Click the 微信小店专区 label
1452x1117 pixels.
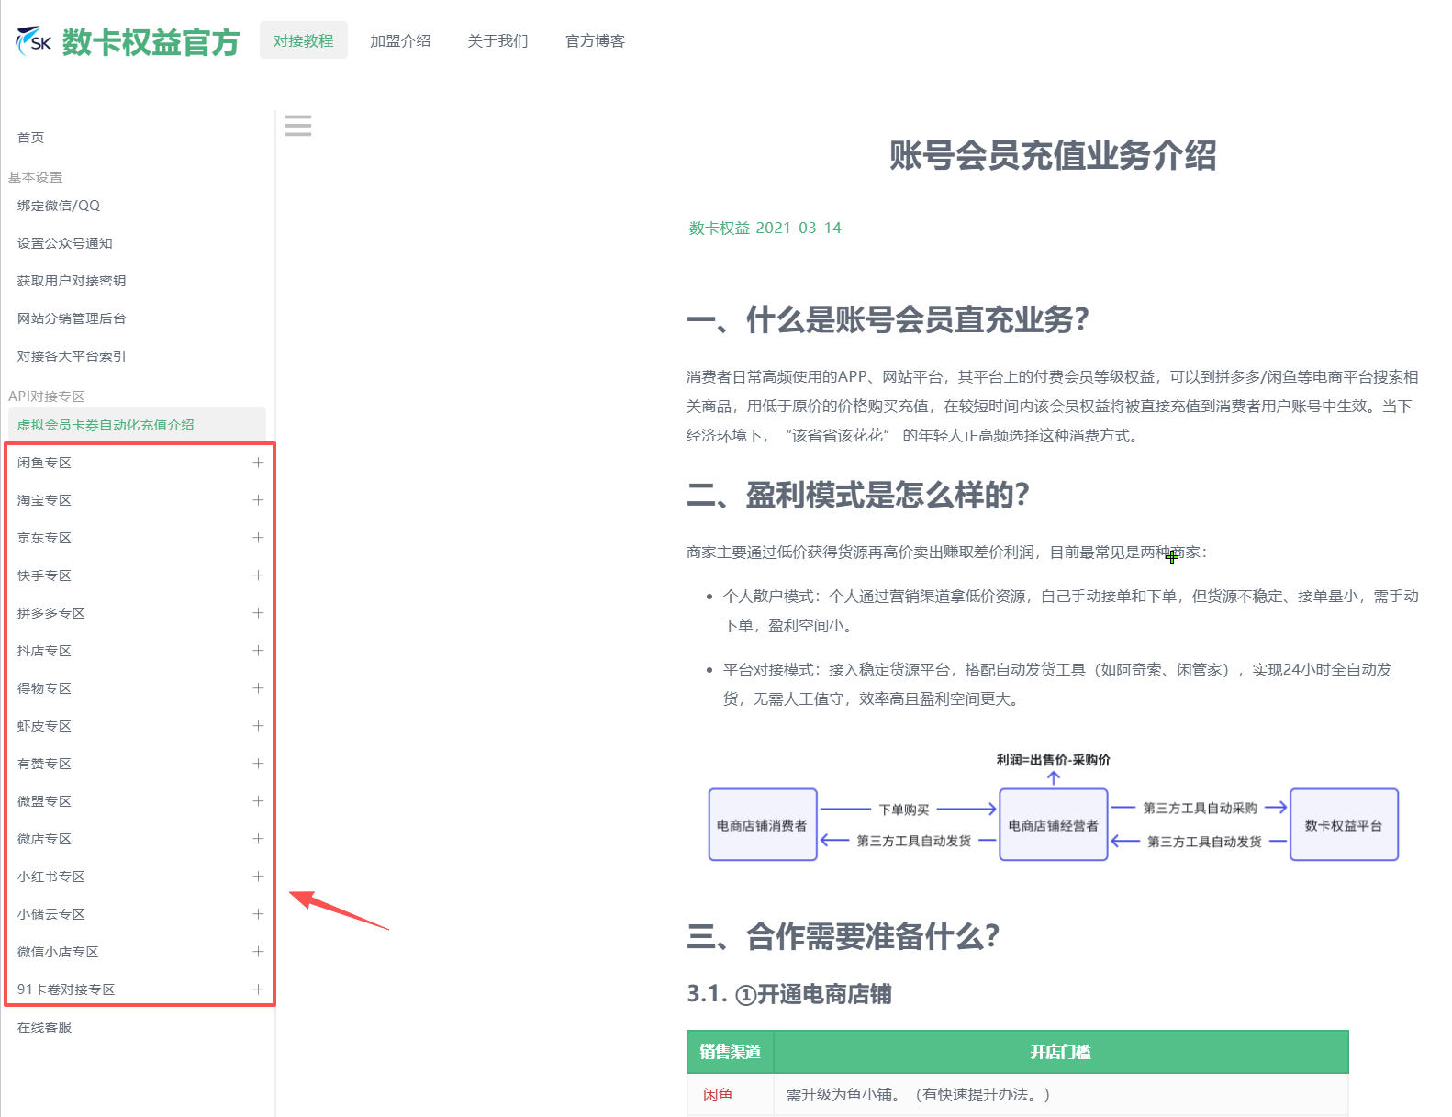[x=58, y=952]
